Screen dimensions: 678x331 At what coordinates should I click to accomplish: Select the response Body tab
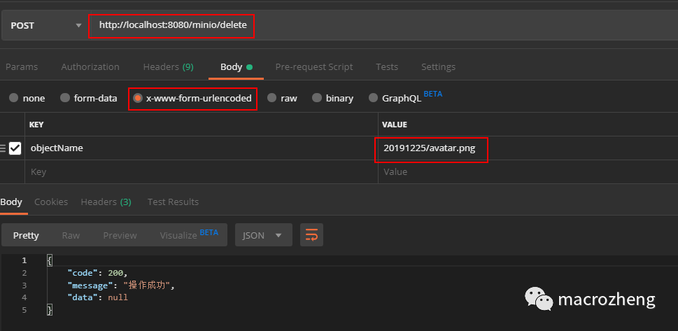(11, 202)
